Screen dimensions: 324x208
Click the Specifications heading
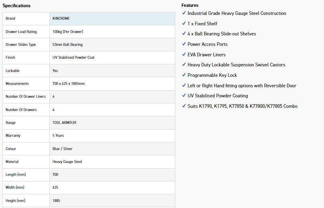point(16,6)
